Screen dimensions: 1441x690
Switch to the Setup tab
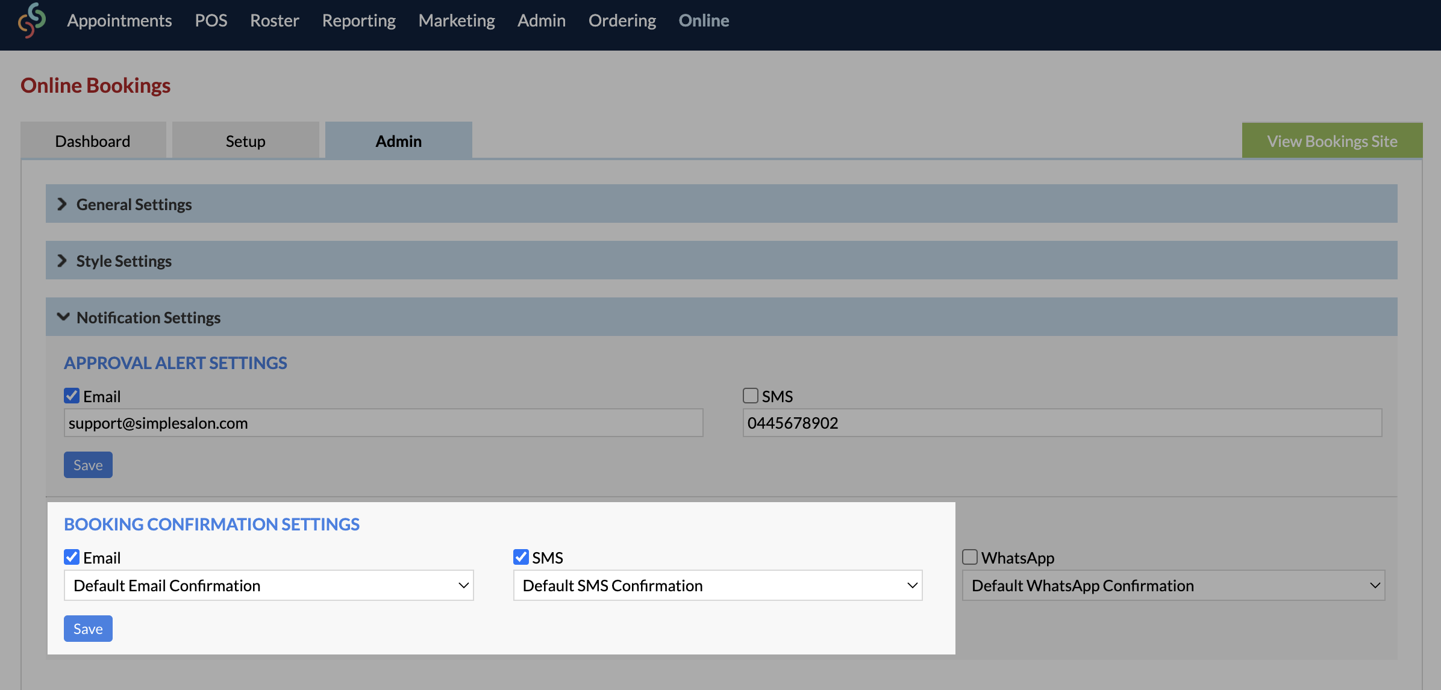tap(245, 140)
